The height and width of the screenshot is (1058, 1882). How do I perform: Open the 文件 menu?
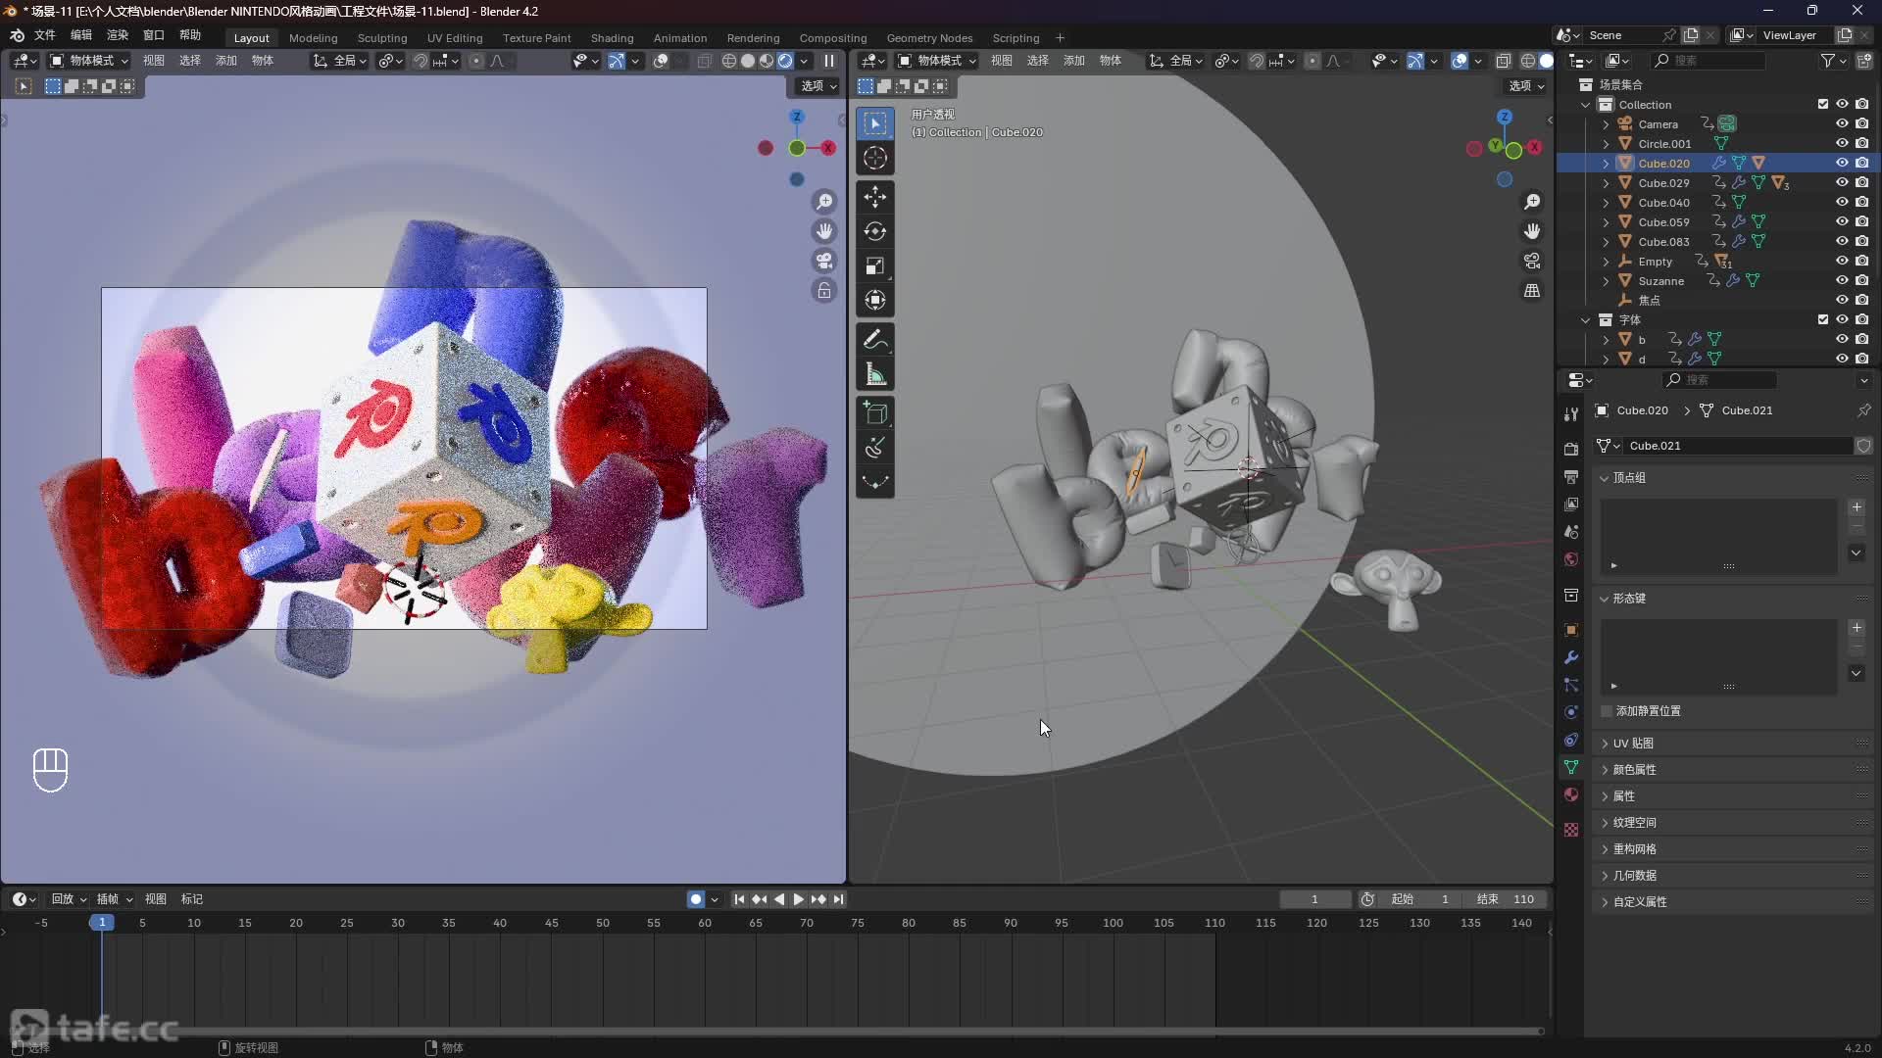[45, 35]
